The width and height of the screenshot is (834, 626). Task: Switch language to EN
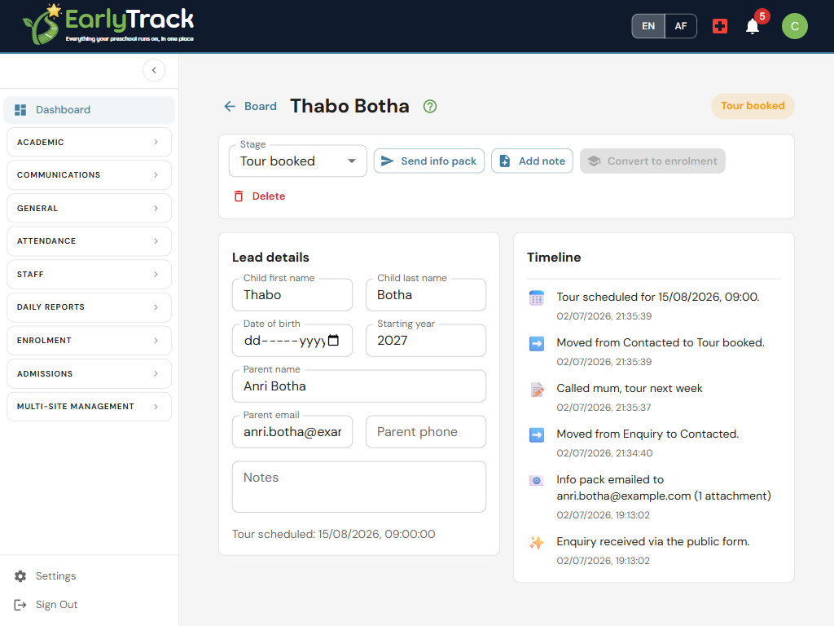tap(648, 26)
